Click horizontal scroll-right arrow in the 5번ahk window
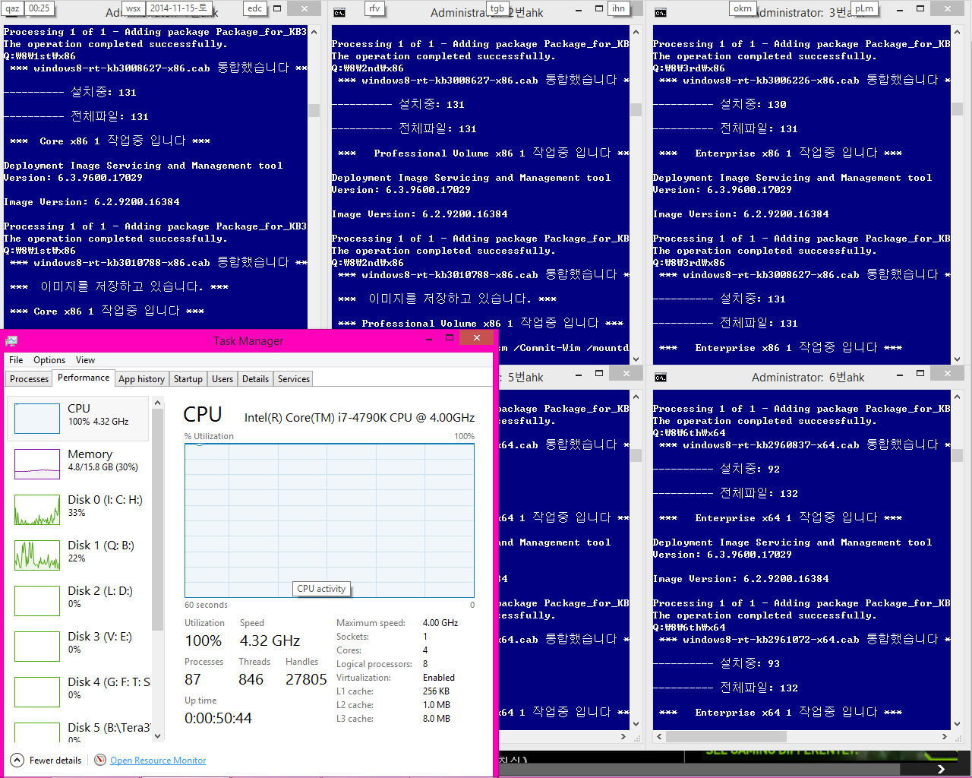This screenshot has width=972, height=778. point(623,736)
